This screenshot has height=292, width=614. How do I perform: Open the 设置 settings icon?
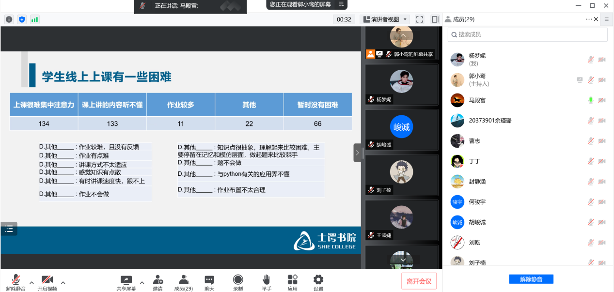click(x=318, y=280)
